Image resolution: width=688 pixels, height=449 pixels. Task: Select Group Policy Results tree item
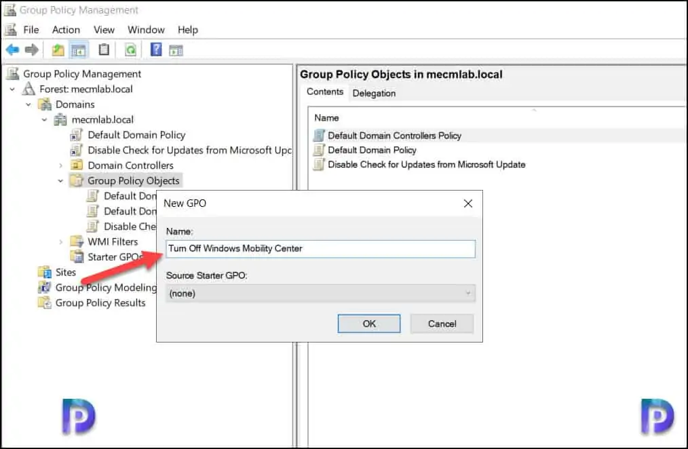pyautogui.click(x=100, y=303)
